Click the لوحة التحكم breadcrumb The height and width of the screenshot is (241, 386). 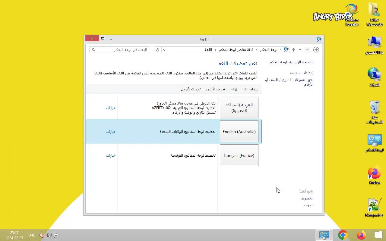click(x=269, y=50)
